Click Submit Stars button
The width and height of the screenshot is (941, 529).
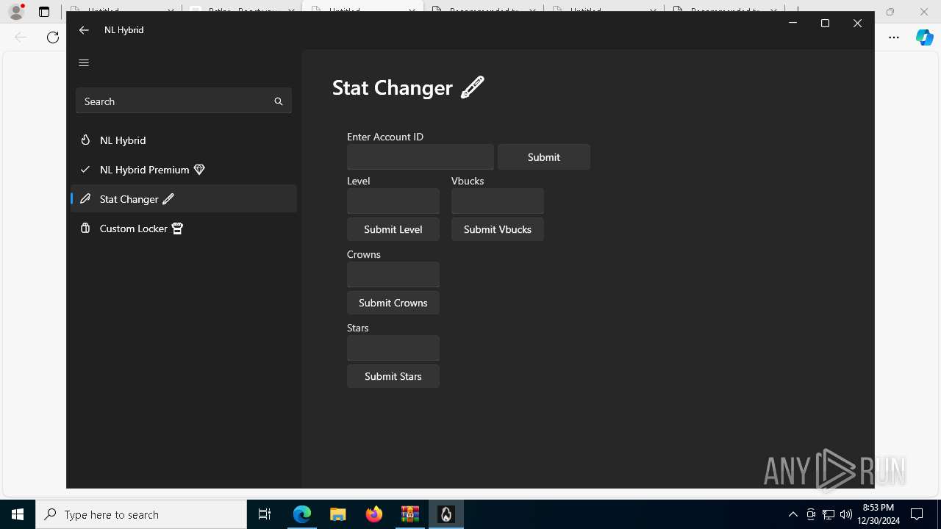pyautogui.click(x=393, y=376)
